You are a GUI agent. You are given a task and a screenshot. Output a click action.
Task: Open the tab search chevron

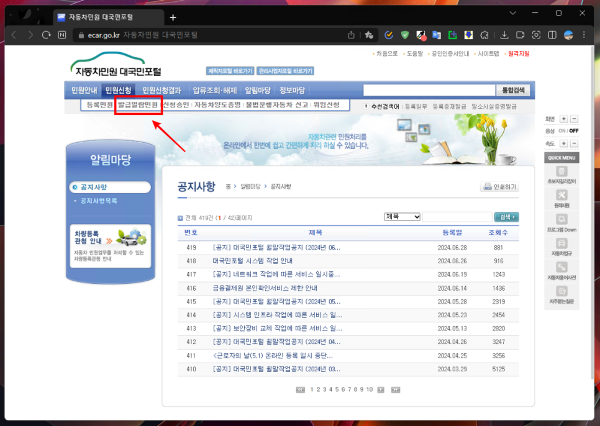click(x=513, y=13)
